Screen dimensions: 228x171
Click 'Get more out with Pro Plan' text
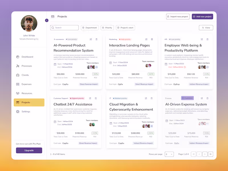28,144
